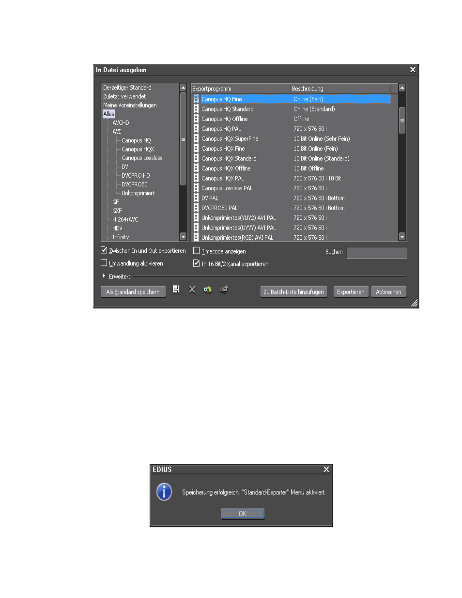Screen dimensions: 462x598
Task: Click the export preset icon beside import
Action: (x=224, y=290)
